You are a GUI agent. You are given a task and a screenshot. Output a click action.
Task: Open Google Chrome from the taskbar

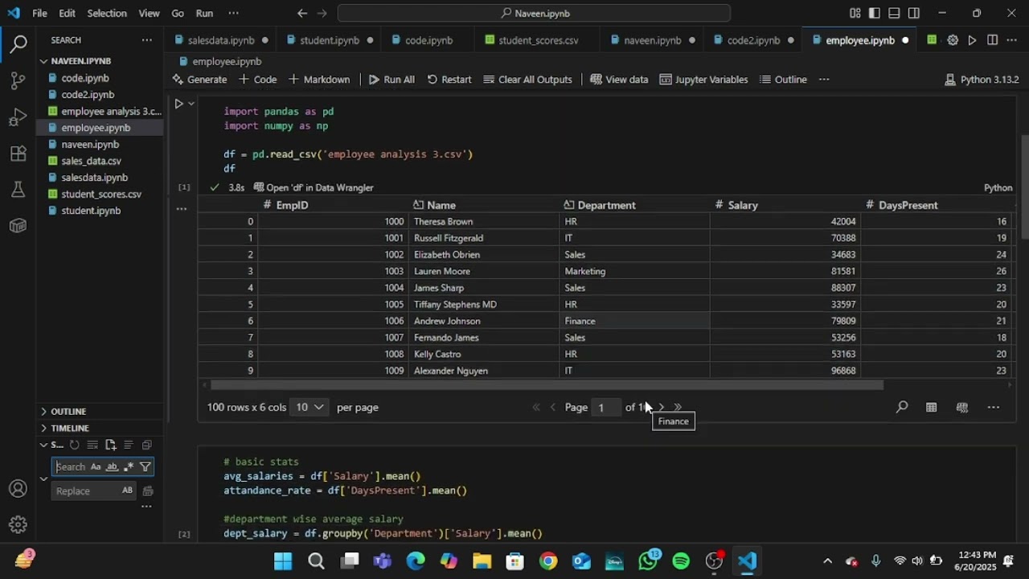point(548,561)
